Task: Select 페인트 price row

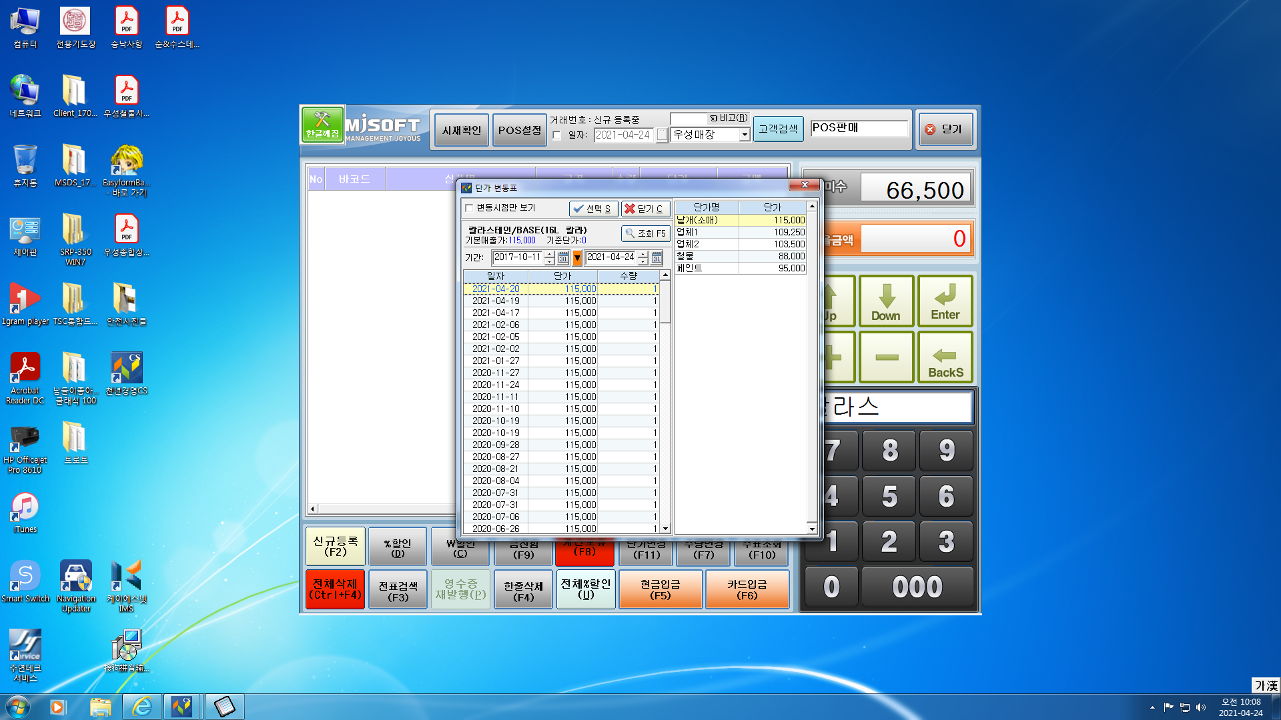Action: pyautogui.click(x=741, y=268)
